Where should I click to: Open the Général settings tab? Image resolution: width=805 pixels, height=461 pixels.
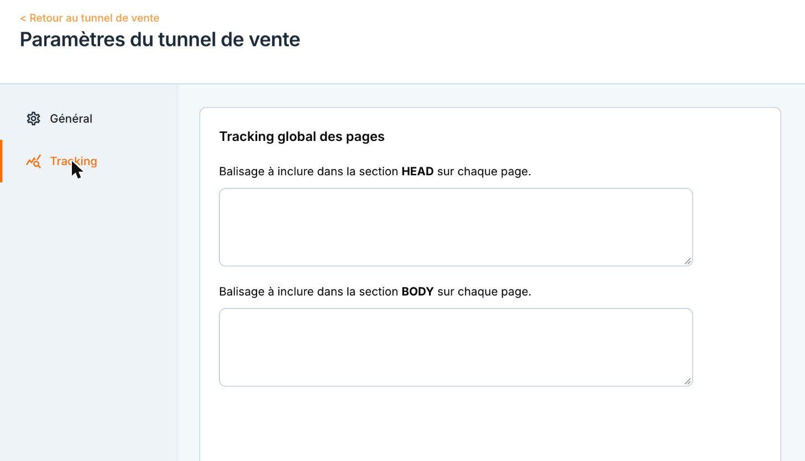[71, 119]
